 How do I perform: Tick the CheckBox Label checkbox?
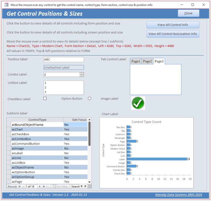point(45,98)
